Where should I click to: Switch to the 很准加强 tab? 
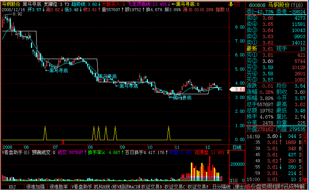36,187
